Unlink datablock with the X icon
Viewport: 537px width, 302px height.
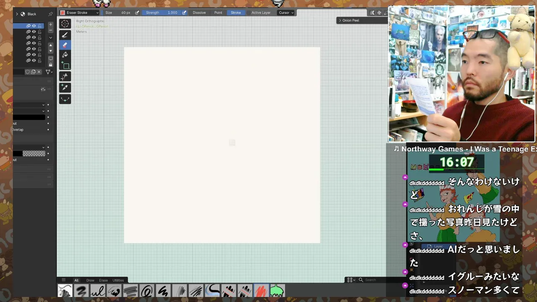click(x=39, y=72)
